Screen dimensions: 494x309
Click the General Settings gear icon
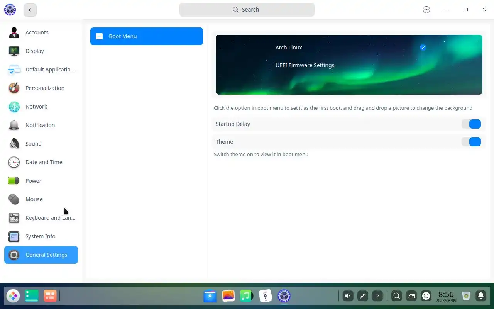pos(14,255)
